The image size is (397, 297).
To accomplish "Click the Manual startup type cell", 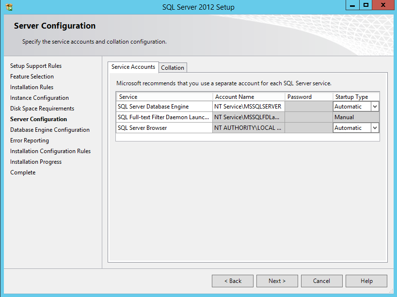I will (356, 117).
